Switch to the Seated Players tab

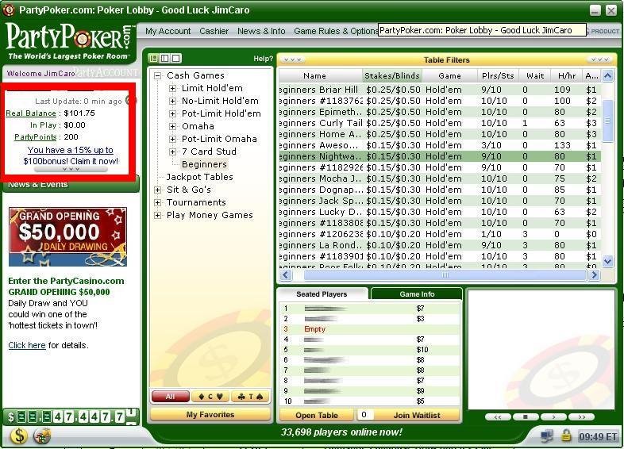[322, 294]
